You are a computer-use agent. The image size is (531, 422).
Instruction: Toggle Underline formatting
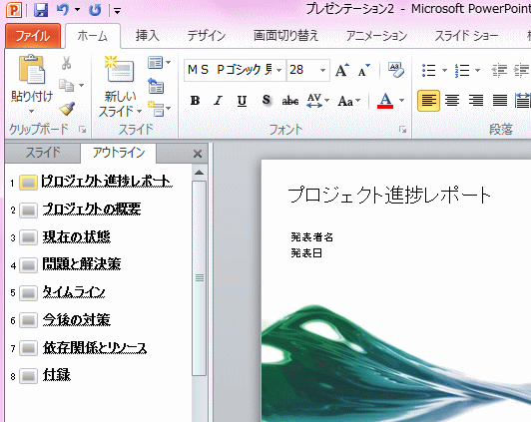(x=242, y=101)
